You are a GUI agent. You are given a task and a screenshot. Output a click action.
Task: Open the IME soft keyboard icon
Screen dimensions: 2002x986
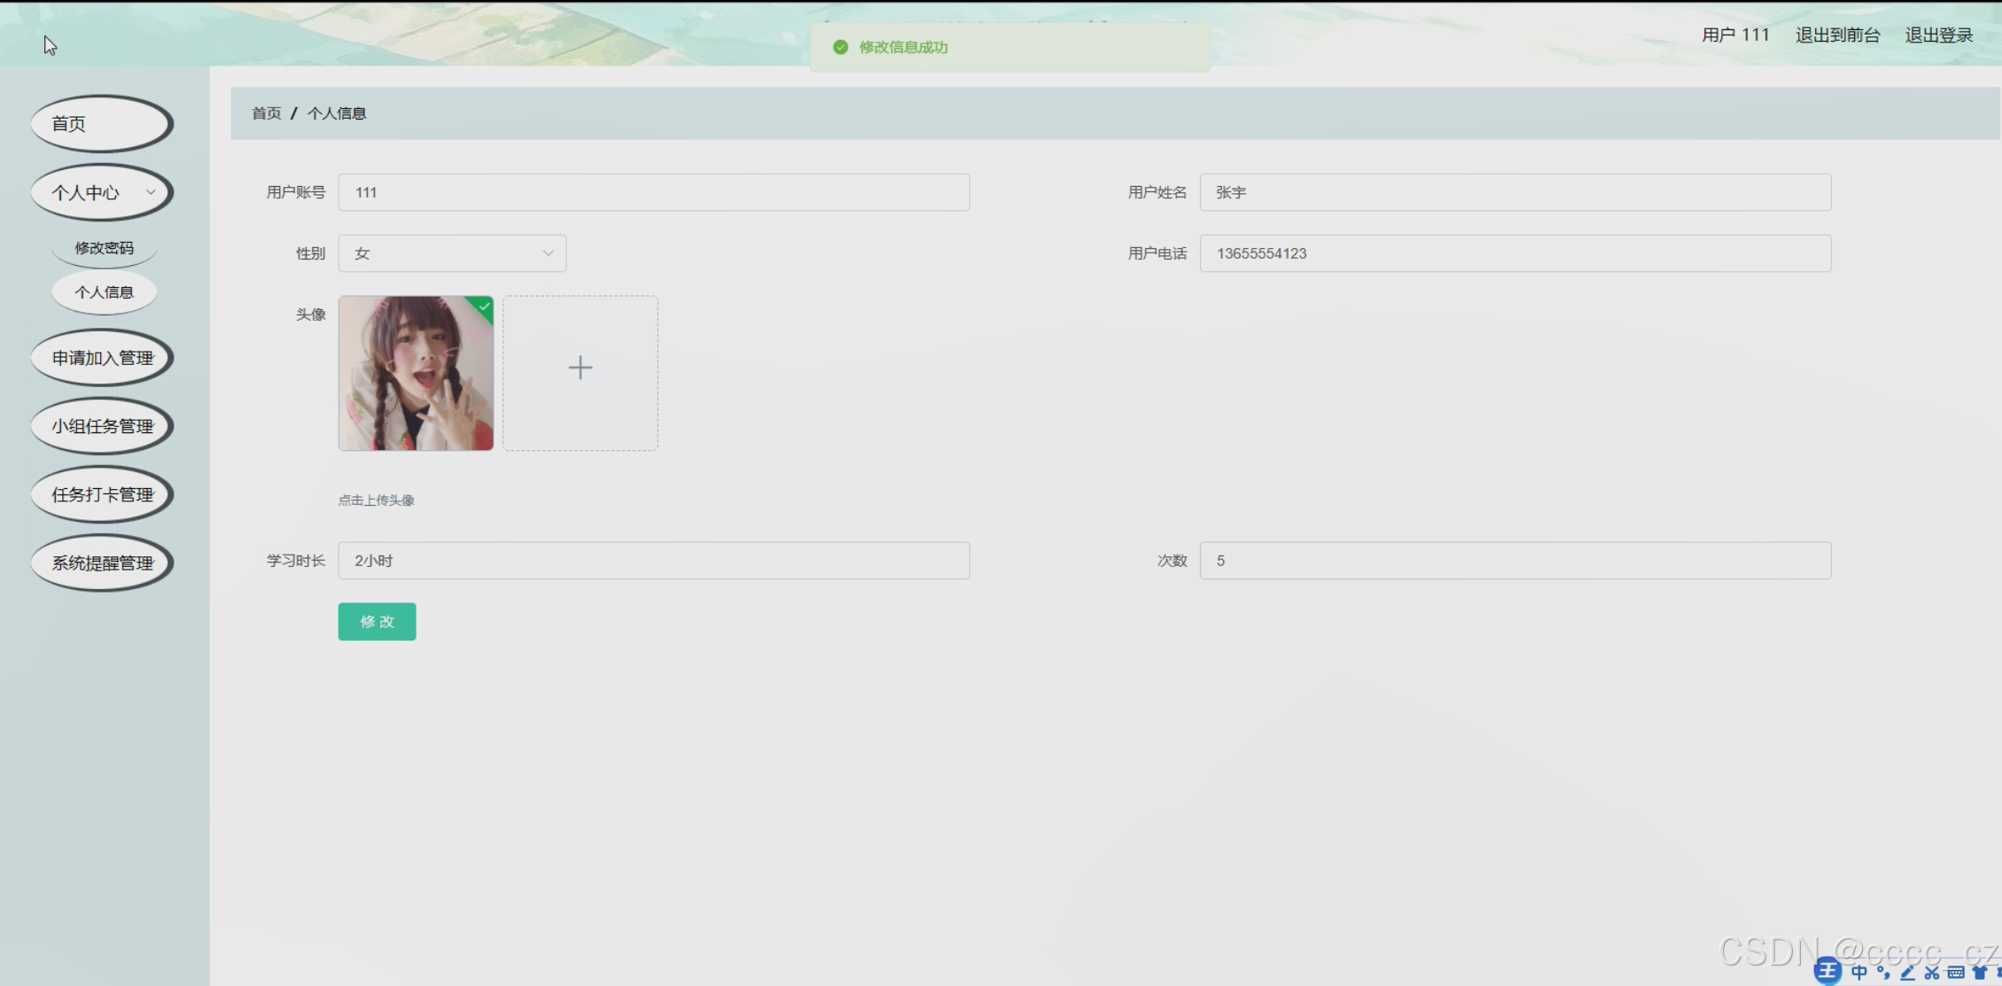pyautogui.click(x=1956, y=972)
